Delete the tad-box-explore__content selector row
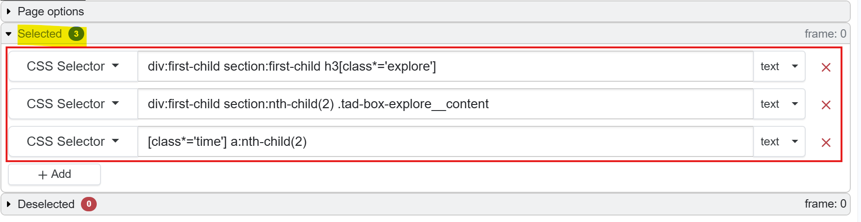The height and width of the screenshot is (222, 861). click(x=826, y=105)
